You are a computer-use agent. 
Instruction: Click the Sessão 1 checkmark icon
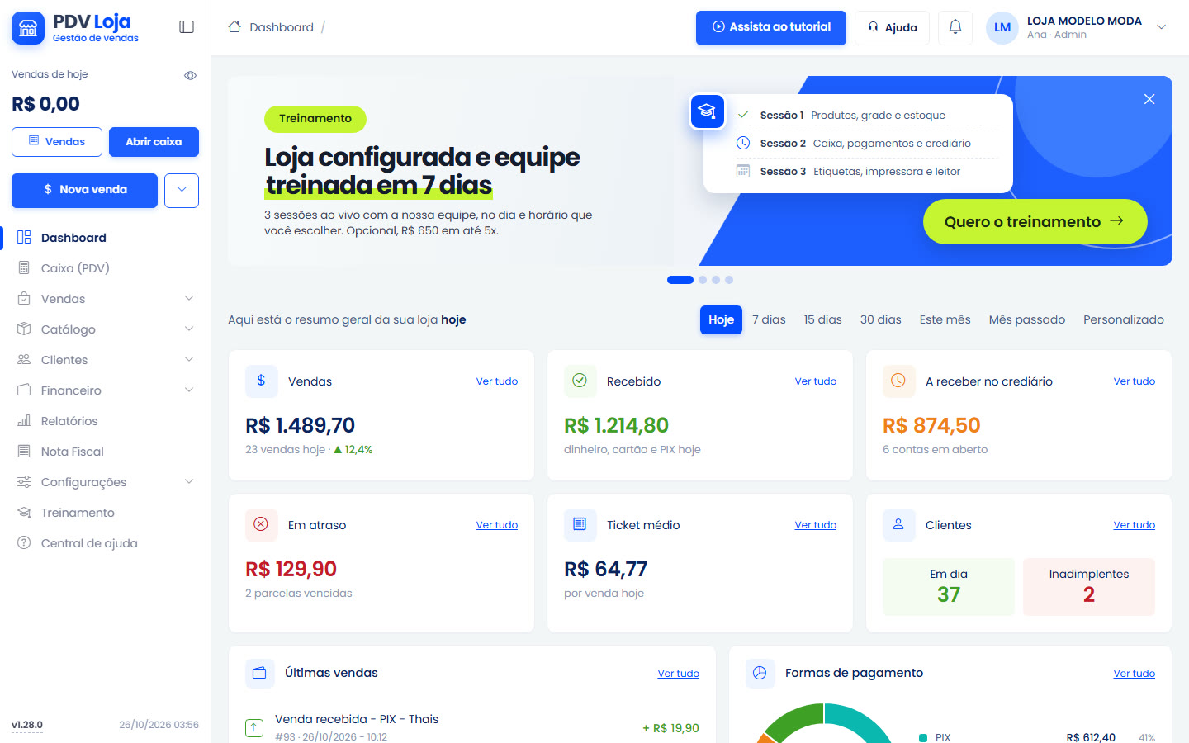tap(743, 115)
